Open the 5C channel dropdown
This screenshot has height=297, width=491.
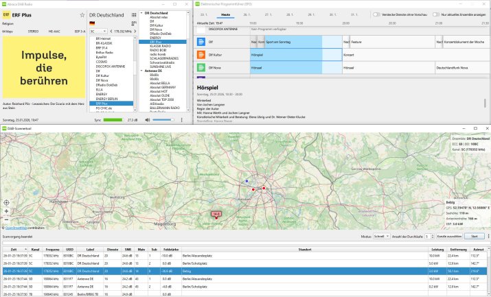pos(98,31)
